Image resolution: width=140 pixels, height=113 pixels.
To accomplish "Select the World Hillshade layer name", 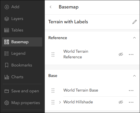I will click(x=78, y=102).
